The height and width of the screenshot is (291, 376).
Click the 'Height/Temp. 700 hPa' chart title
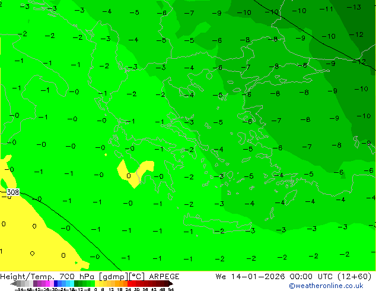point(48,277)
